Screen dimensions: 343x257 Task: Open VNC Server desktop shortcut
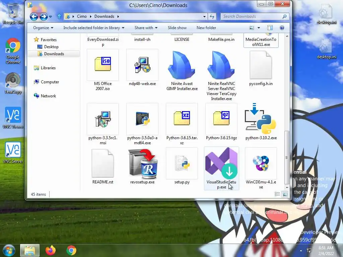point(13,153)
